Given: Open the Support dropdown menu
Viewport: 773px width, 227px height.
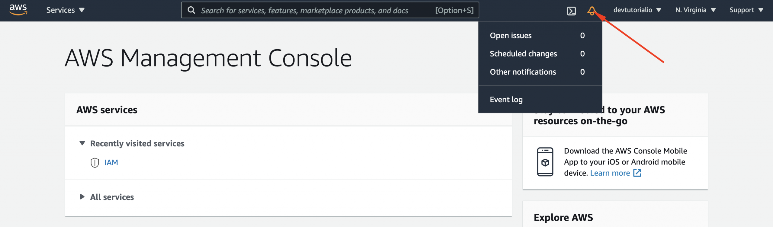Looking at the screenshot, I should coord(746,10).
